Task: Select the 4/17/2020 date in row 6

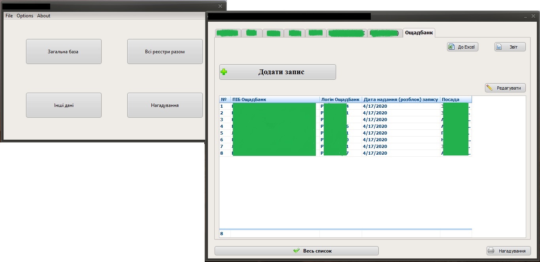Action: pyautogui.click(x=401, y=140)
